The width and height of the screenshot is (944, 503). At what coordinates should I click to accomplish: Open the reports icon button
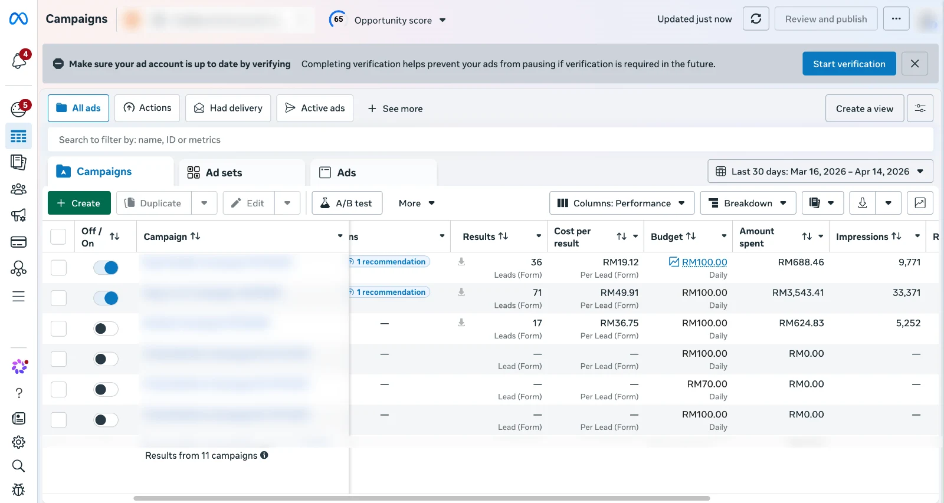822,203
